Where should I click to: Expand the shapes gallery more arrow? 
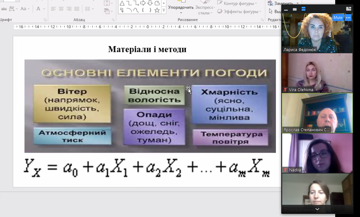pyautogui.click(x=164, y=10)
